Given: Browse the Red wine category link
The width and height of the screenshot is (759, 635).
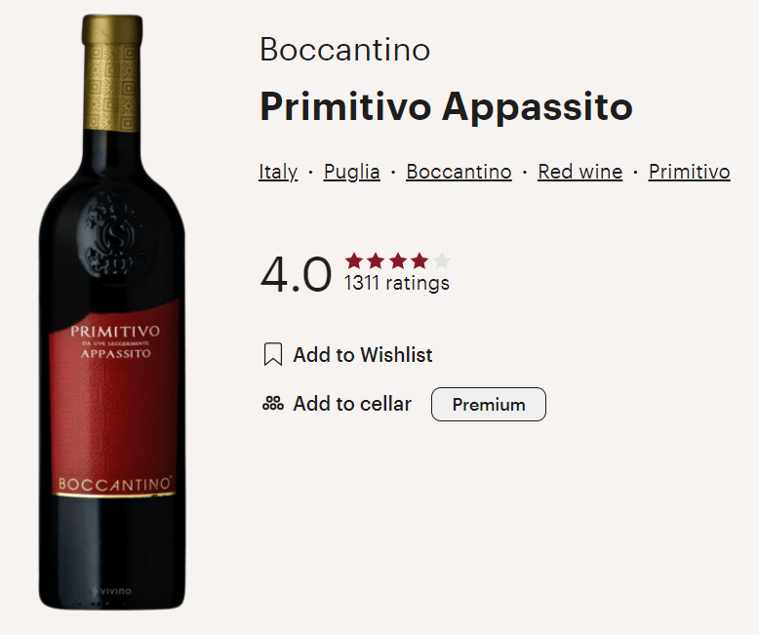Looking at the screenshot, I should click(579, 172).
